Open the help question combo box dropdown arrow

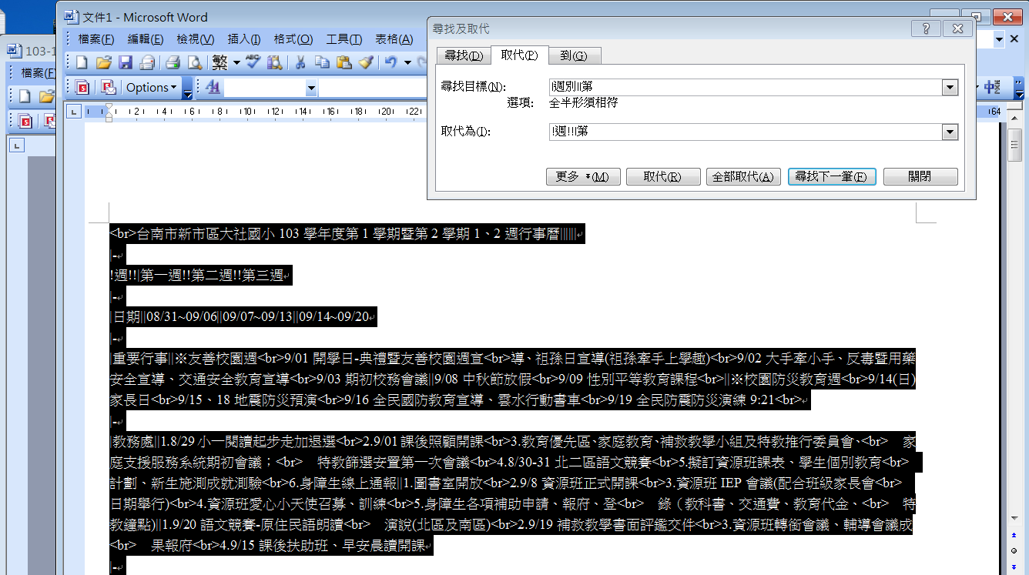[1000, 39]
